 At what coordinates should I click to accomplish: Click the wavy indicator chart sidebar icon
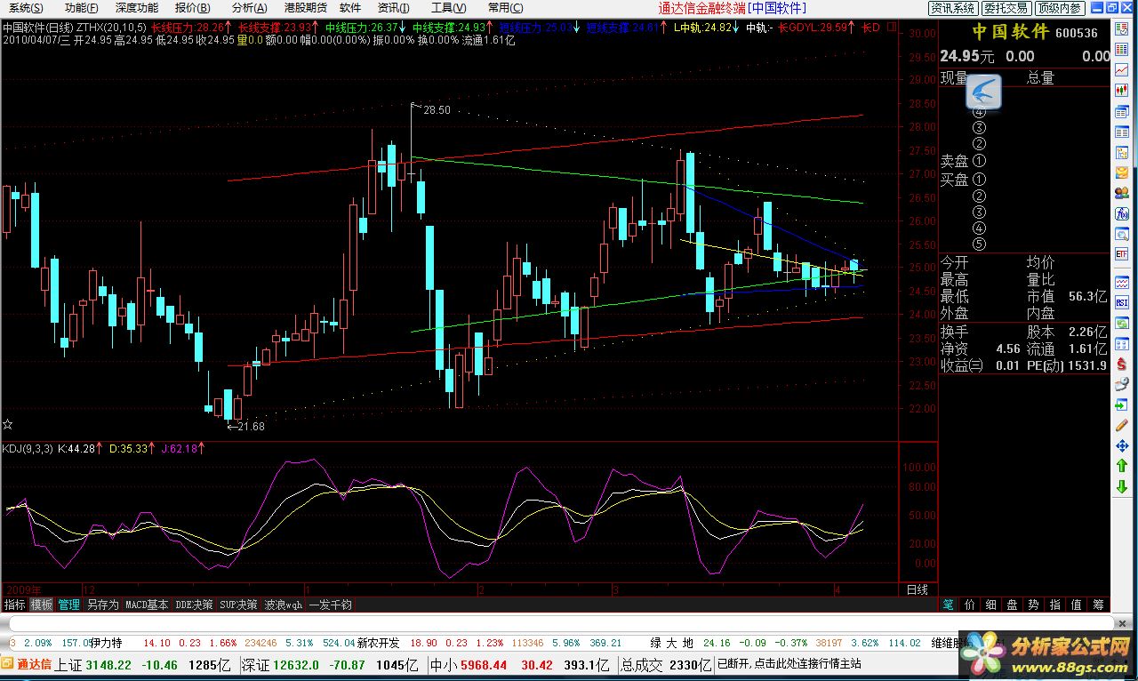tap(1122, 284)
